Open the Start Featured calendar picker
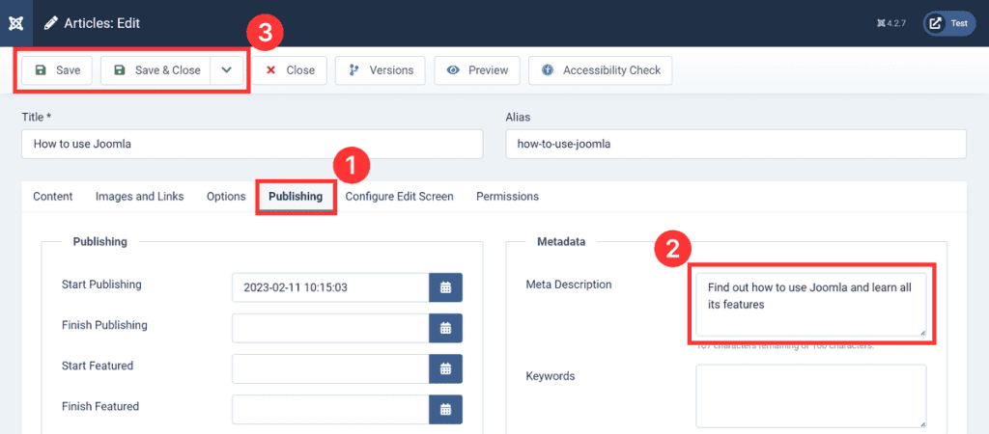This screenshot has width=989, height=434. click(446, 368)
